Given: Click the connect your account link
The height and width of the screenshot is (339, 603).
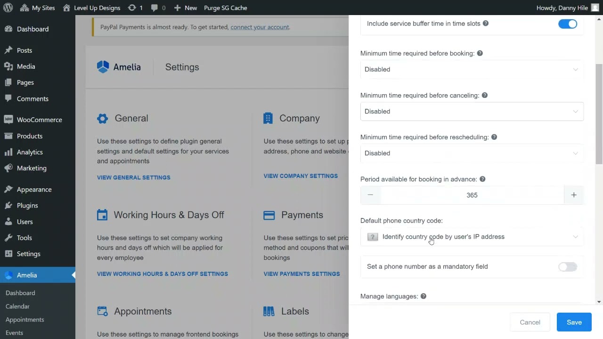Looking at the screenshot, I should coord(260,27).
